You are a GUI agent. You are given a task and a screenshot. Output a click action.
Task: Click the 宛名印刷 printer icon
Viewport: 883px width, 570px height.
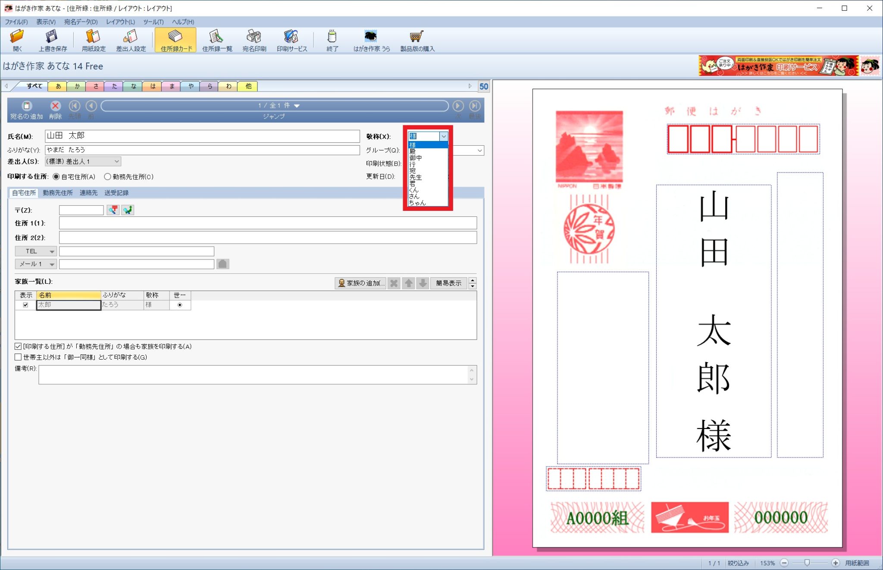pos(254,37)
